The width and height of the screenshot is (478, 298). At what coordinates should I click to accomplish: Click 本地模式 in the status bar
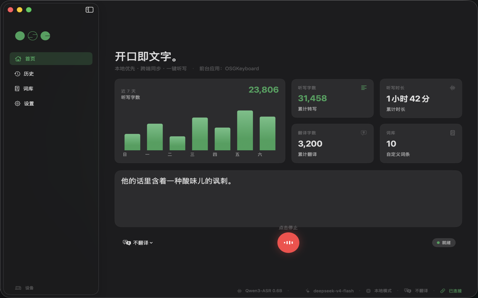[383, 291]
